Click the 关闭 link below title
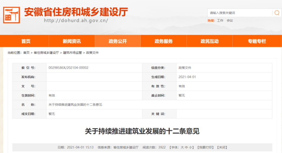This screenshot has width=282, height=153. (x=222, y=147)
